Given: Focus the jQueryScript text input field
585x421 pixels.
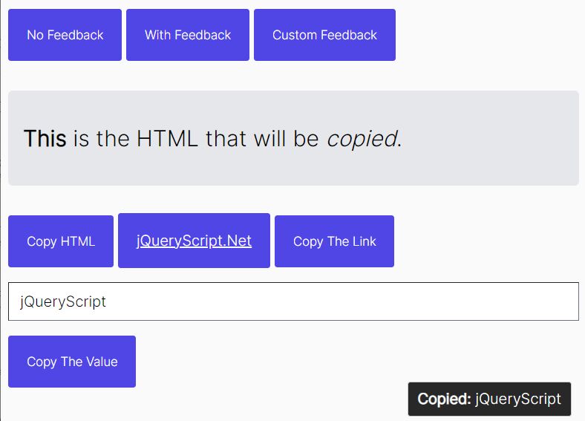Looking at the screenshot, I should [x=294, y=301].
